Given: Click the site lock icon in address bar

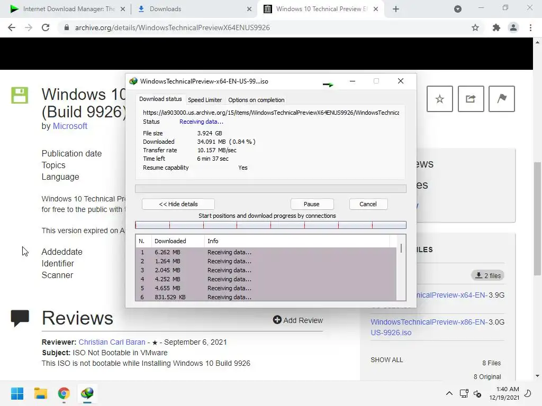Looking at the screenshot, I should (66, 27).
